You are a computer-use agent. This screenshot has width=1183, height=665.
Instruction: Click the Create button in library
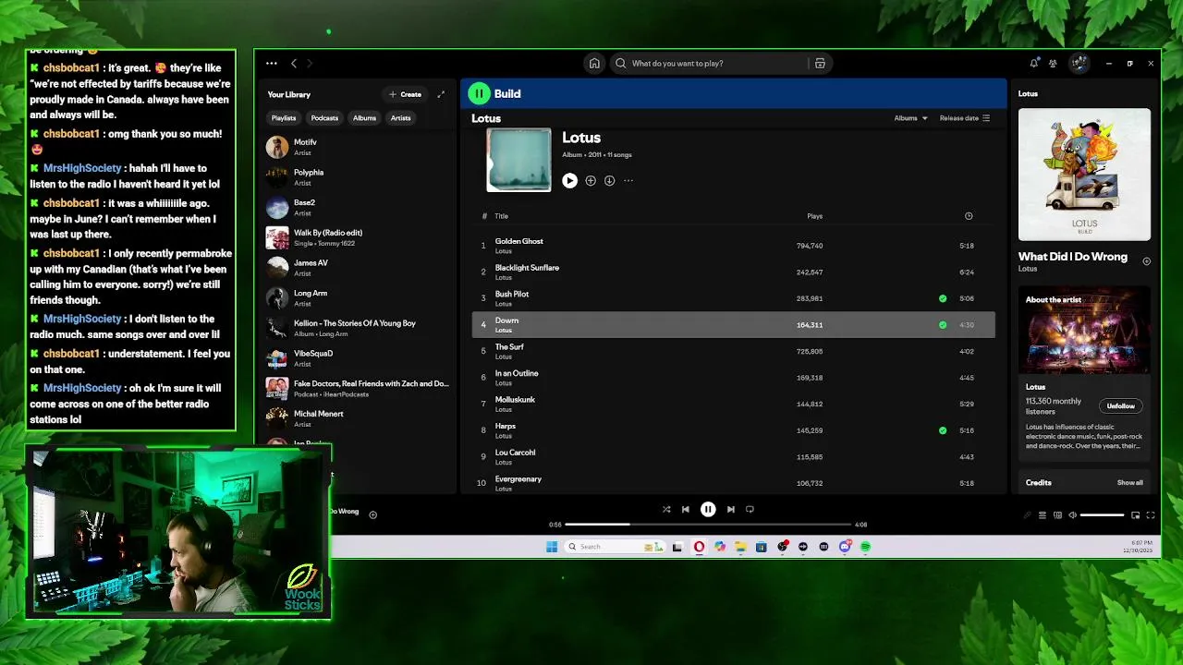pyautogui.click(x=405, y=94)
